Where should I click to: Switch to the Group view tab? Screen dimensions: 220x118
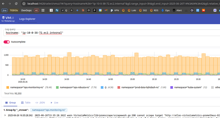(x=10, y=103)
